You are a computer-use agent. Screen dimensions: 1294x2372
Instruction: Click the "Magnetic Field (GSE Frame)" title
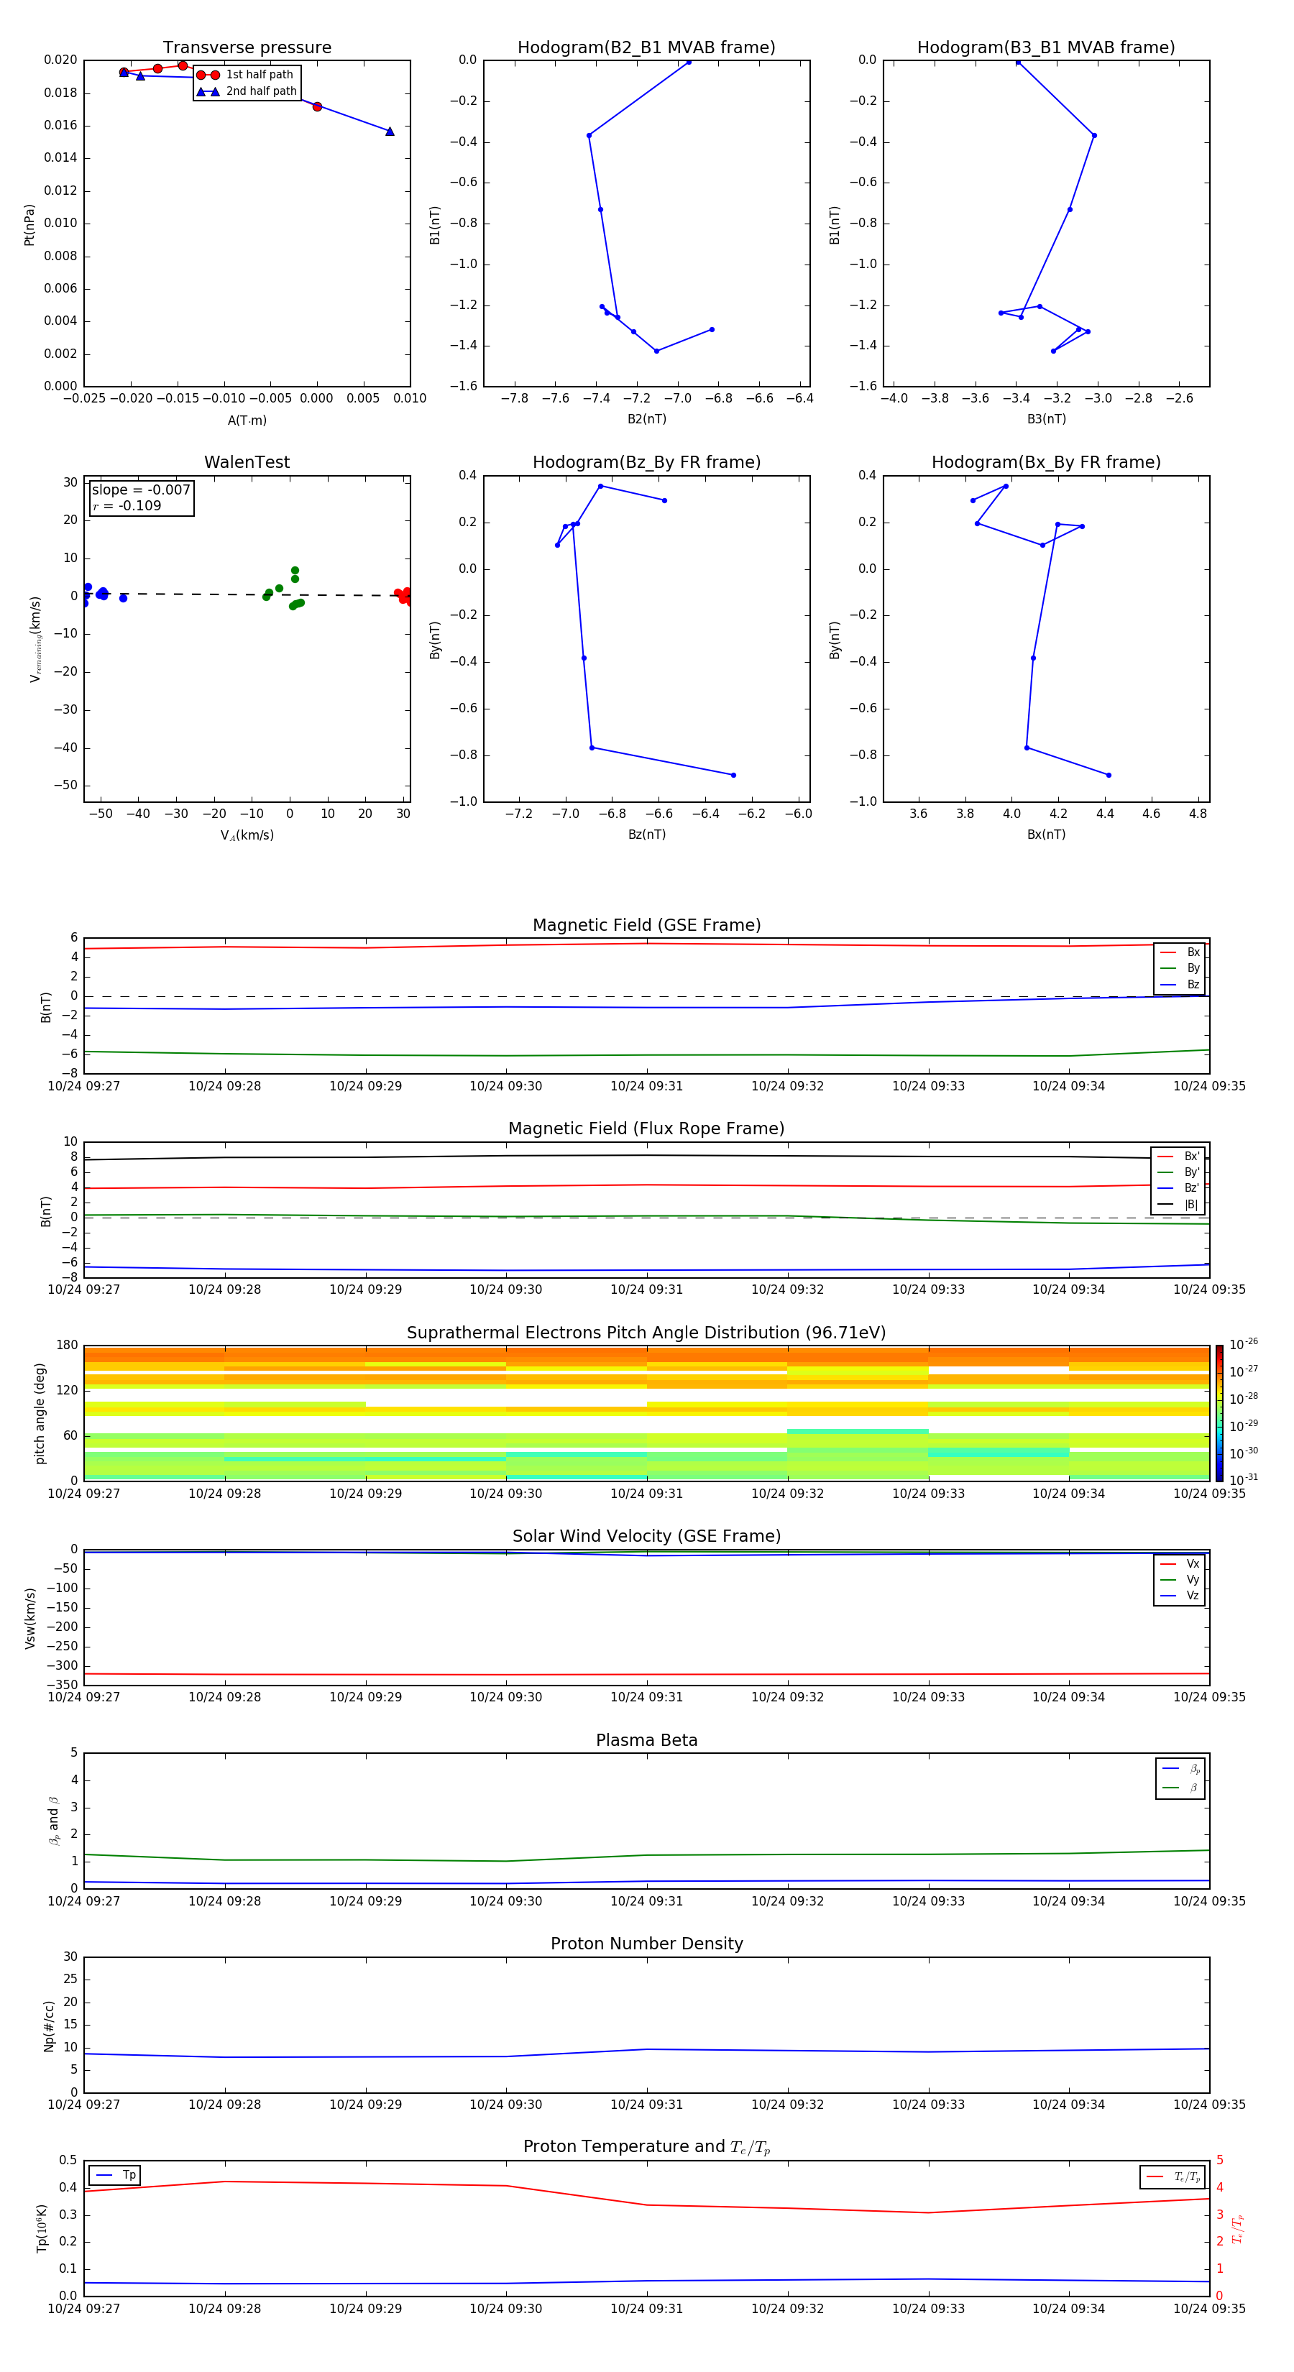pos(646,925)
